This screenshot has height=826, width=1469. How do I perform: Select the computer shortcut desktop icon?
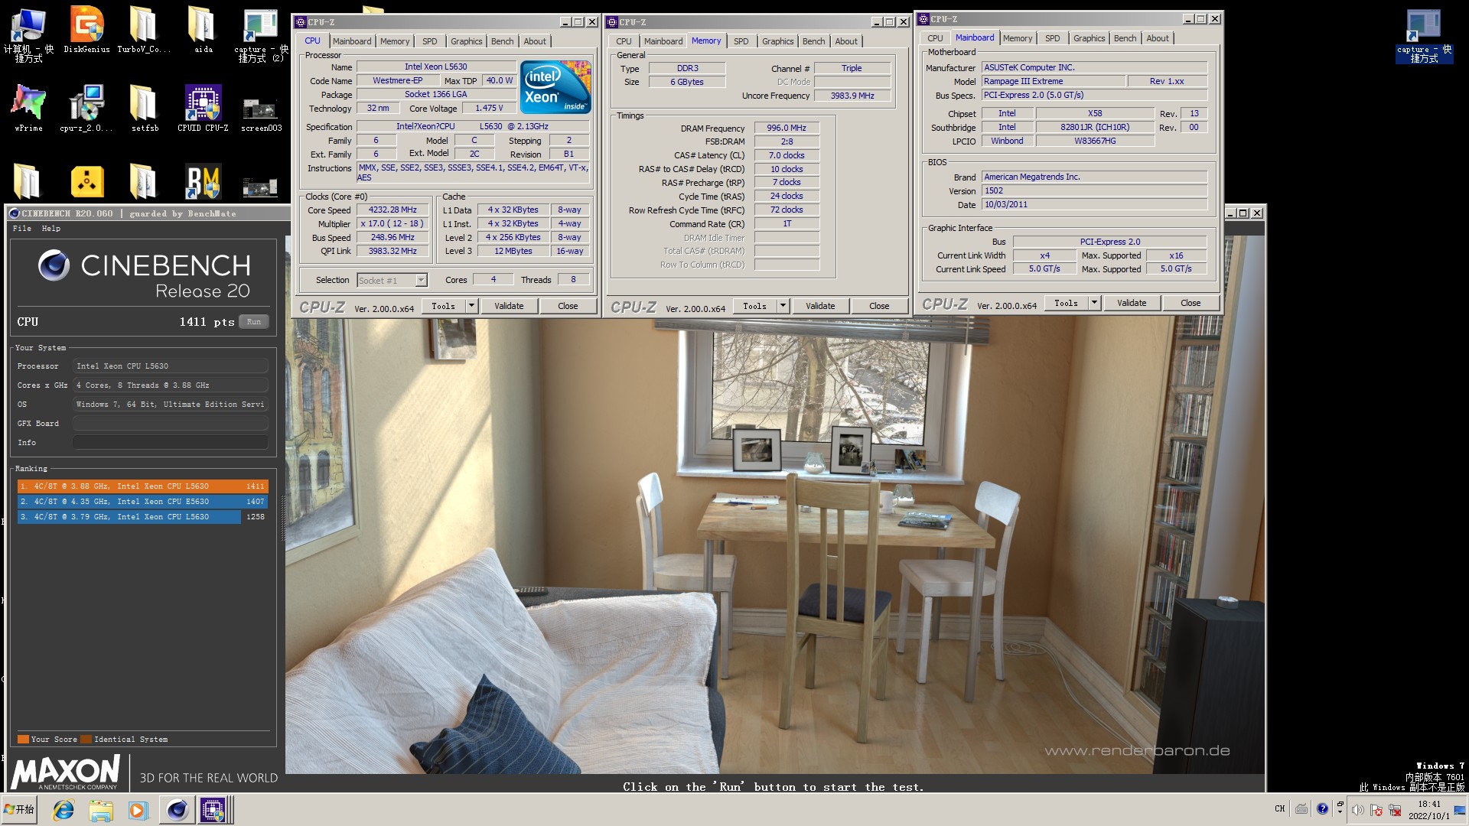pos(28,34)
